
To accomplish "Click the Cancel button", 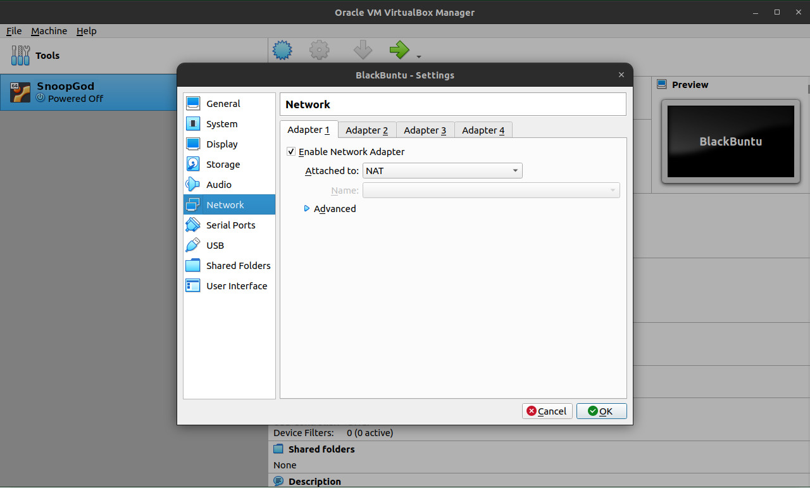I will [x=547, y=411].
